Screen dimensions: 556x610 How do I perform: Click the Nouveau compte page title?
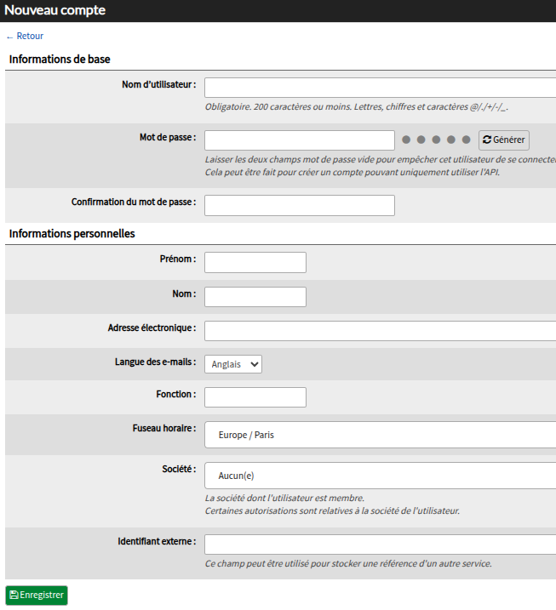(54, 10)
